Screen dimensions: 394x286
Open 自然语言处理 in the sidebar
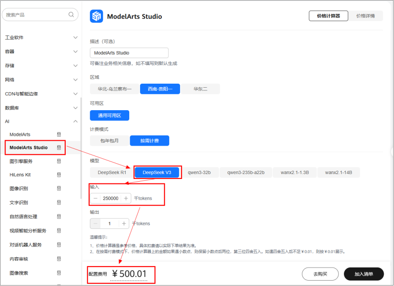(23, 216)
